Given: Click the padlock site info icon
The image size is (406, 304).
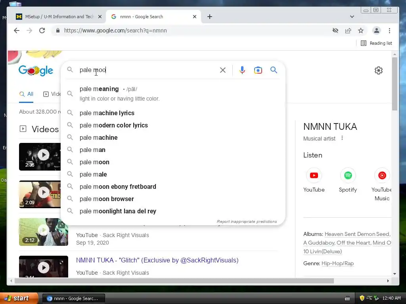Looking at the screenshot, I should pyautogui.click(x=58, y=30).
